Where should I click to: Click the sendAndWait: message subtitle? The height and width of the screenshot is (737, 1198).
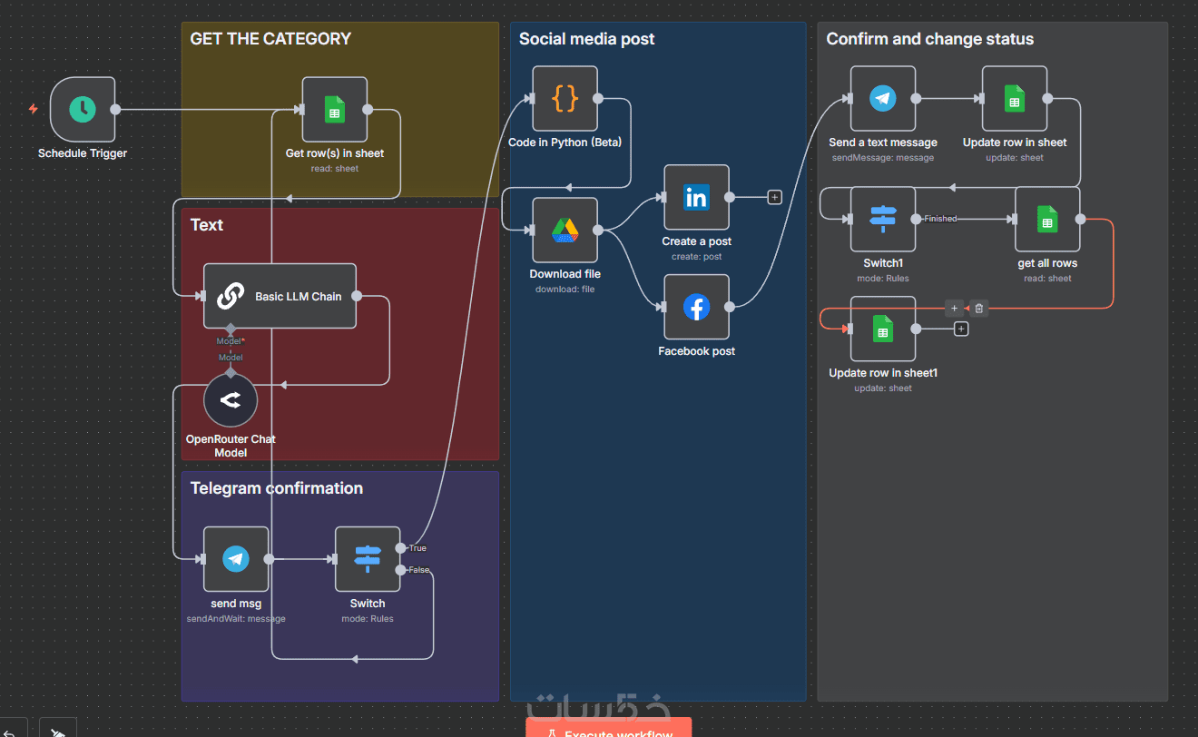tap(236, 619)
